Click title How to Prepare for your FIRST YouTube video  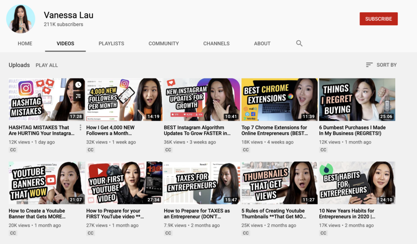pos(115,214)
